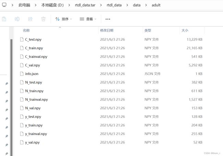Click file icon of C_train.npy
Image resolution: width=223 pixels, height=156 pixels.
coord(22,48)
